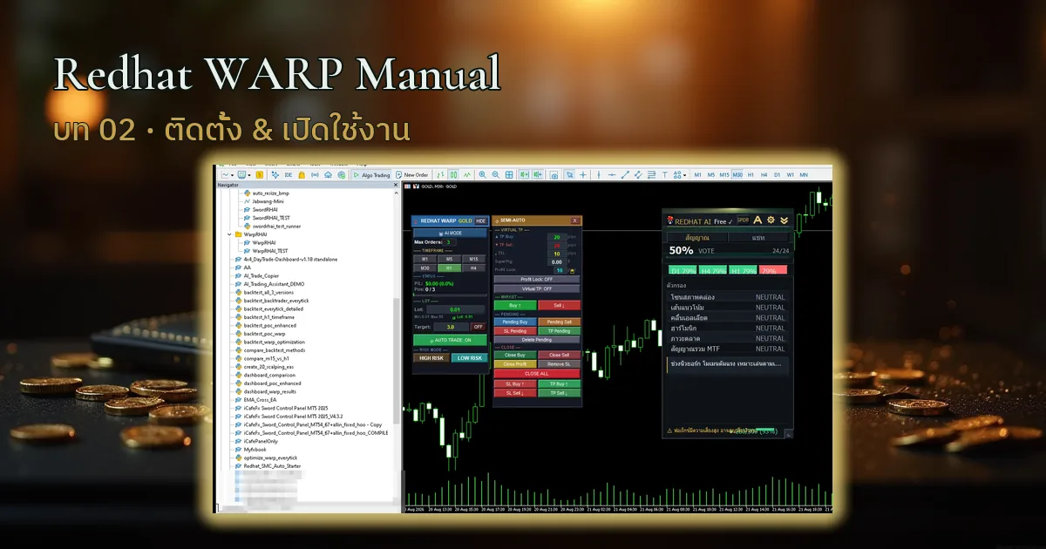Click the settings gear in REDHAT AI panel
The height and width of the screenshot is (549, 1046).
(771, 220)
